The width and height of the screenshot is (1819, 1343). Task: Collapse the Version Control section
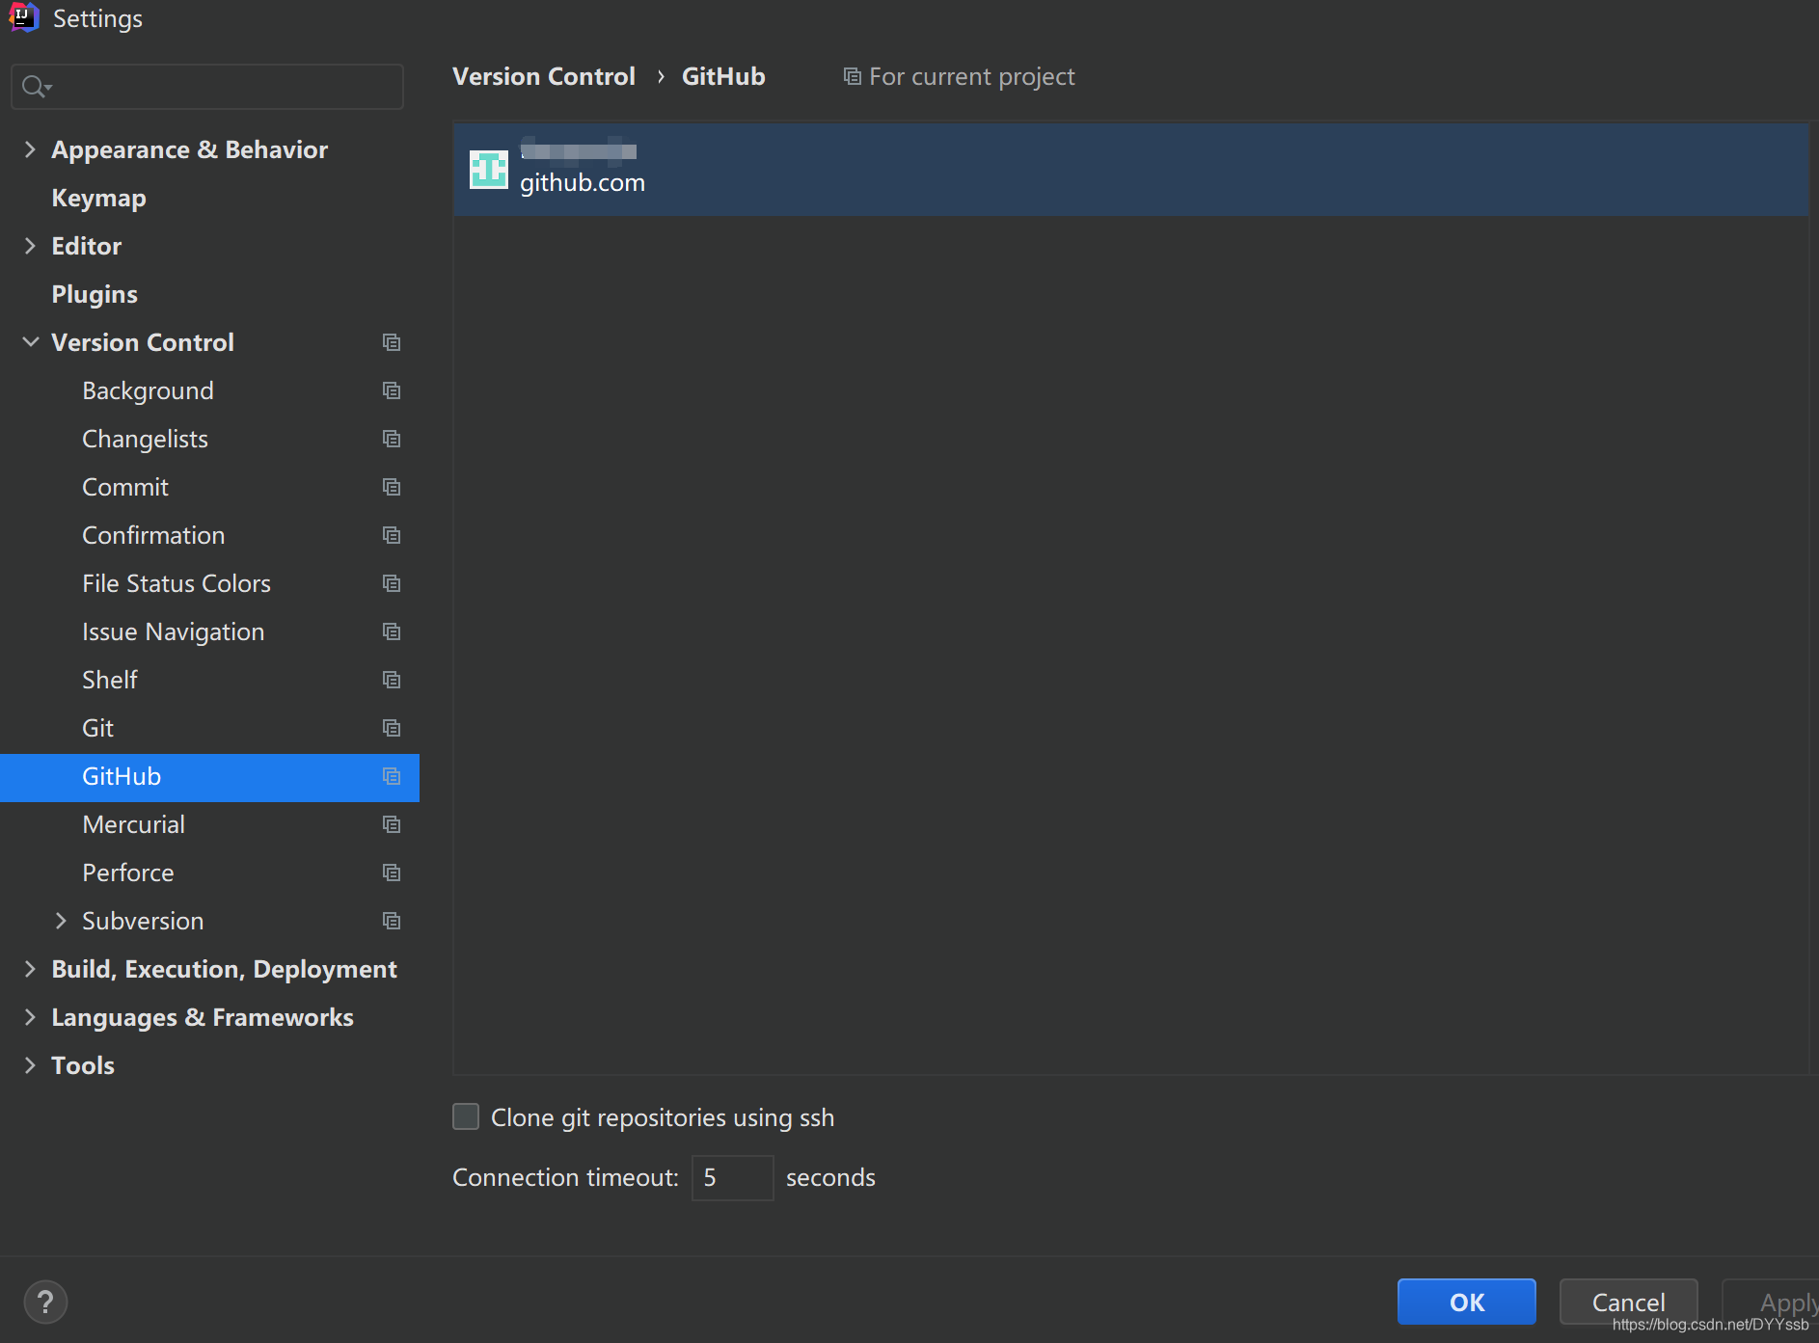30,342
